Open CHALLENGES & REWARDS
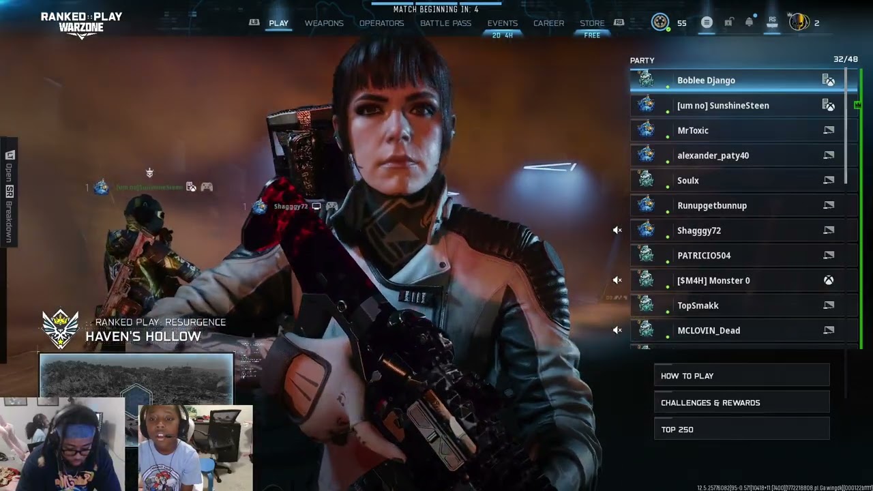The image size is (873, 491). (x=741, y=402)
